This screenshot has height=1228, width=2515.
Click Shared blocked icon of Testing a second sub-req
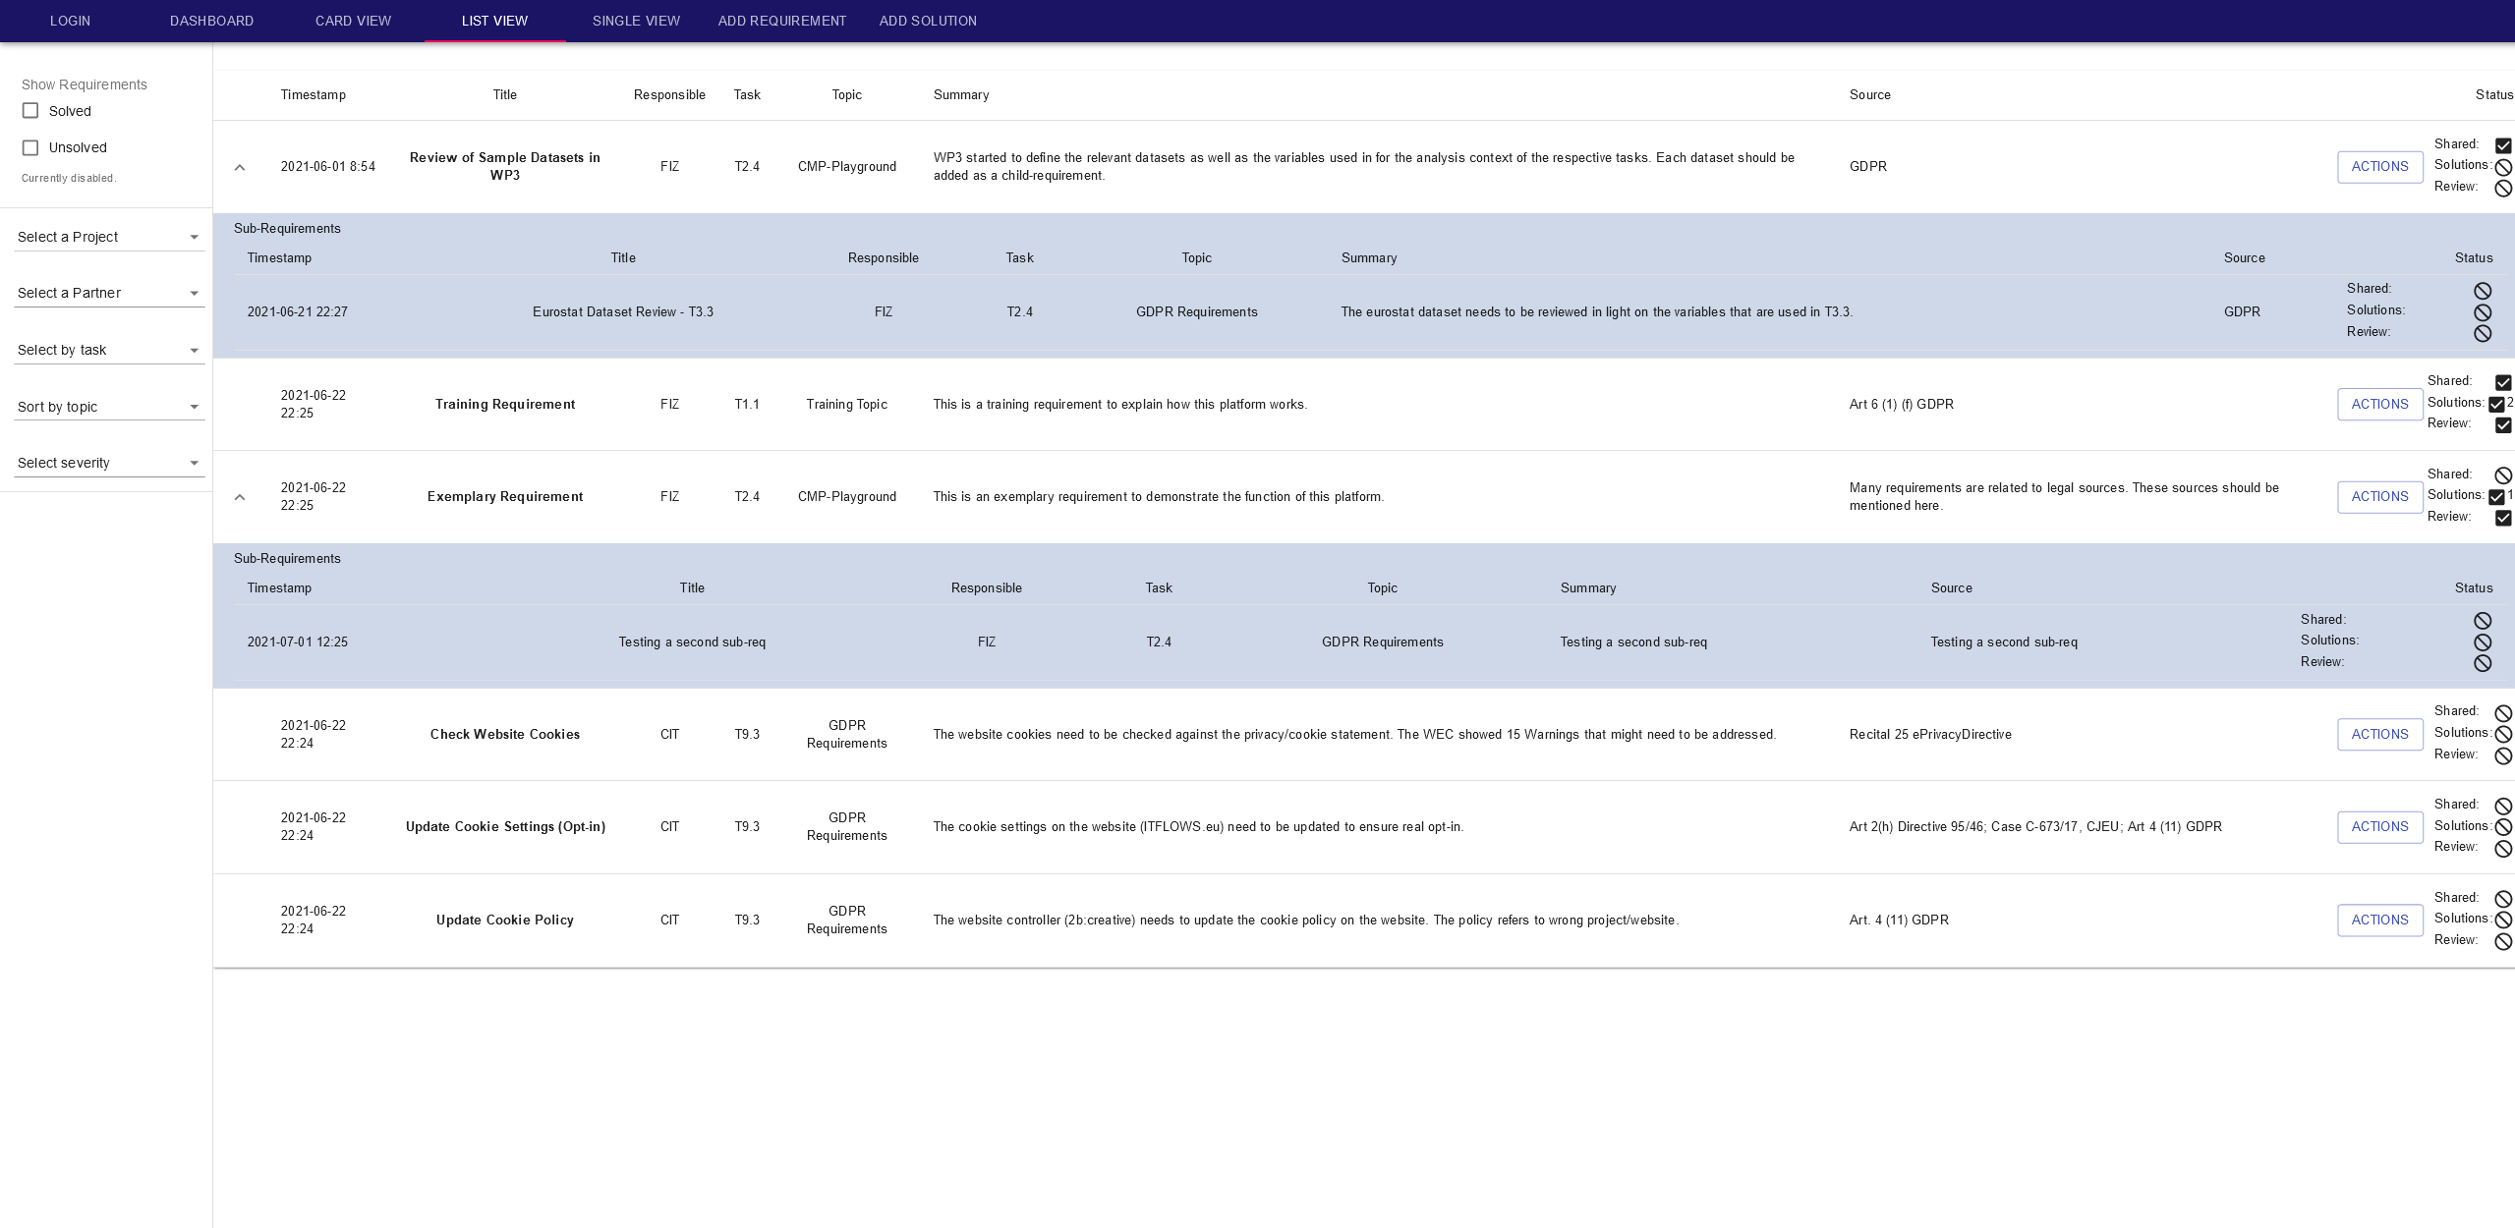tap(2483, 621)
